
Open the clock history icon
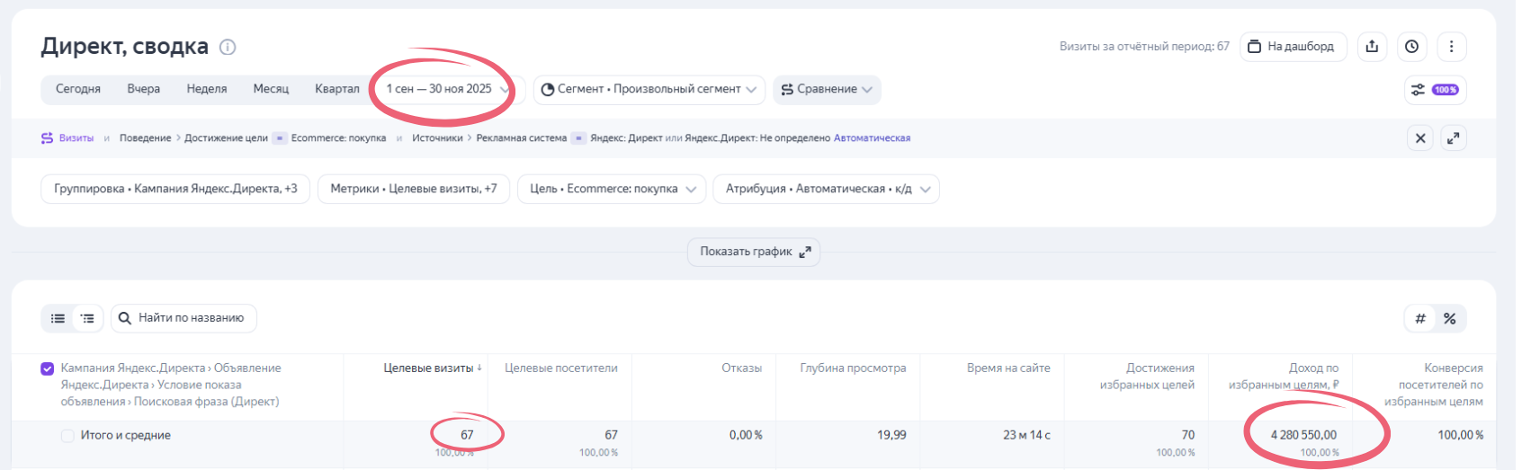1411,47
